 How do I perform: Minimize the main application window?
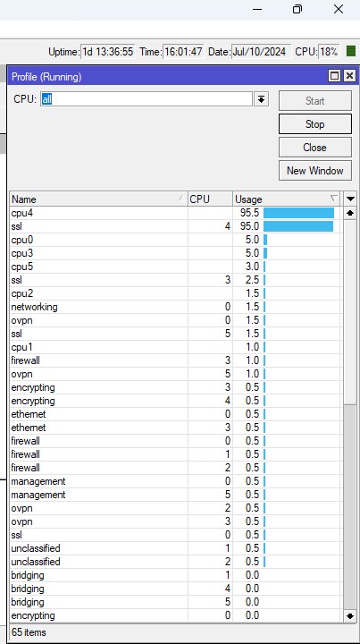point(257,9)
